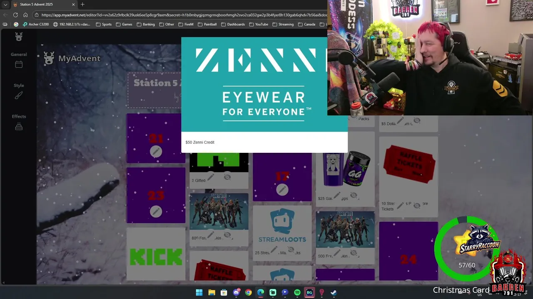The image size is (533, 299).
Task: Go to the browser home page
Action: (x=25, y=15)
